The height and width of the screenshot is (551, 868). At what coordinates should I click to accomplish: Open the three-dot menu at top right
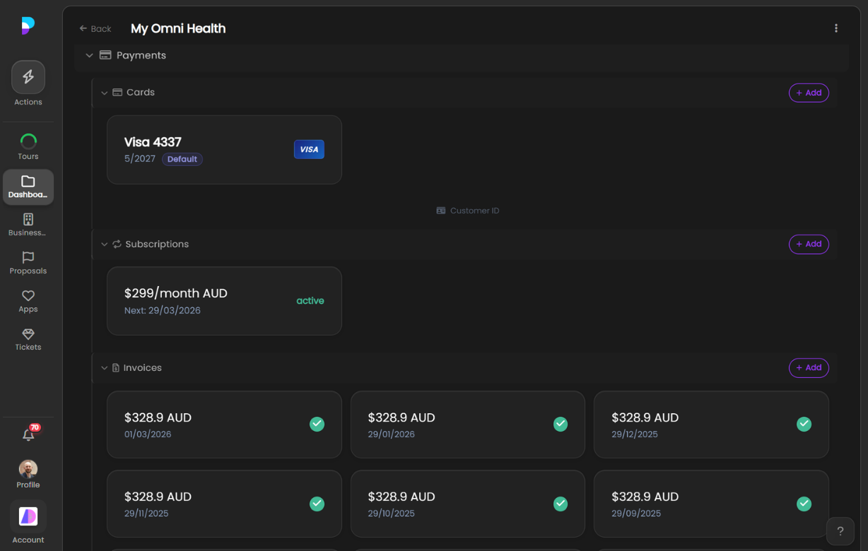click(x=836, y=28)
